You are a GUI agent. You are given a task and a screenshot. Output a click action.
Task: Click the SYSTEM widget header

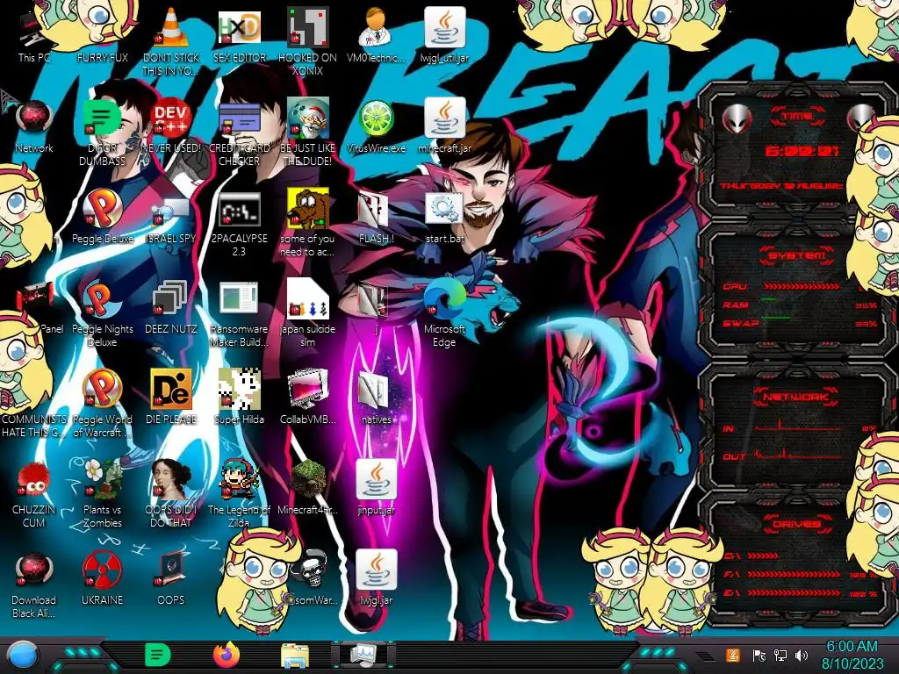(x=797, y=255)
